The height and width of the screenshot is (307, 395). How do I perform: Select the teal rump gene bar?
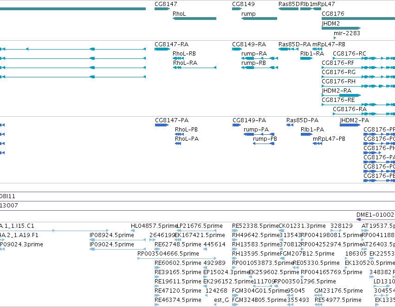pos(259,19)
